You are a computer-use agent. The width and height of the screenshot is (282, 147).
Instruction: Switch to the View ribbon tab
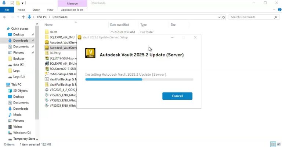pyautogui.click(x=50, y=10)
